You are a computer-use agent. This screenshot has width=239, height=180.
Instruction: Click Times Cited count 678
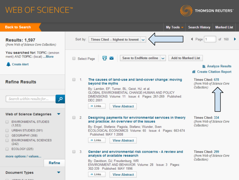216,79
